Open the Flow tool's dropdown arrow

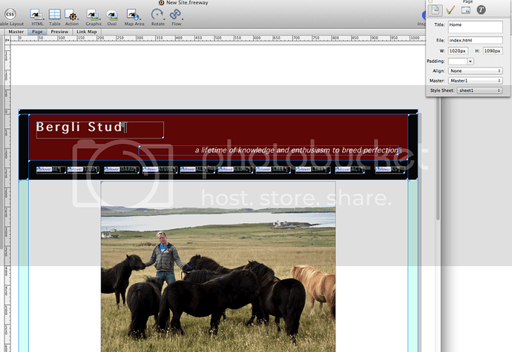pos(183,19)
